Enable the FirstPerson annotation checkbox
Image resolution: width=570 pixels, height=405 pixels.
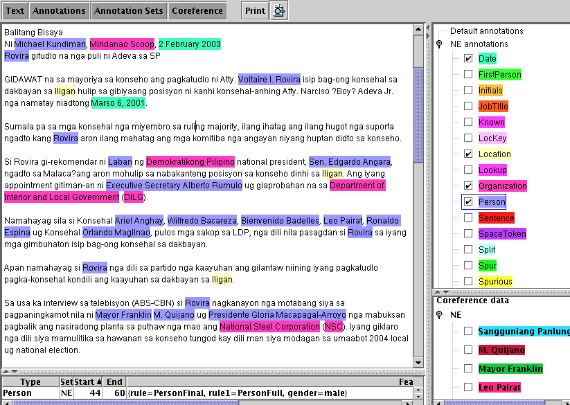[468, 75]
